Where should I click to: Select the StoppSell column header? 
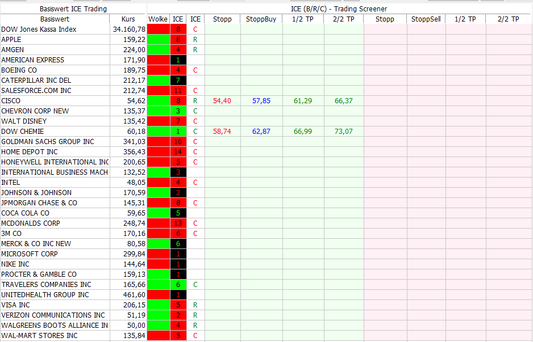[x=426, y=19]
